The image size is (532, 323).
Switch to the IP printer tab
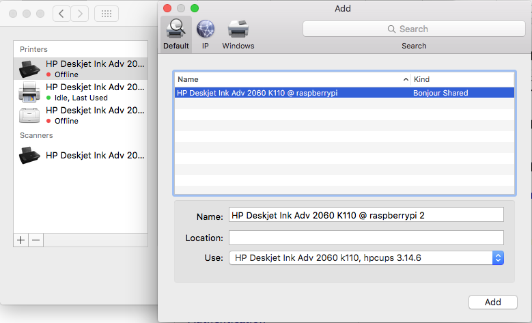(x=206, y=35)
